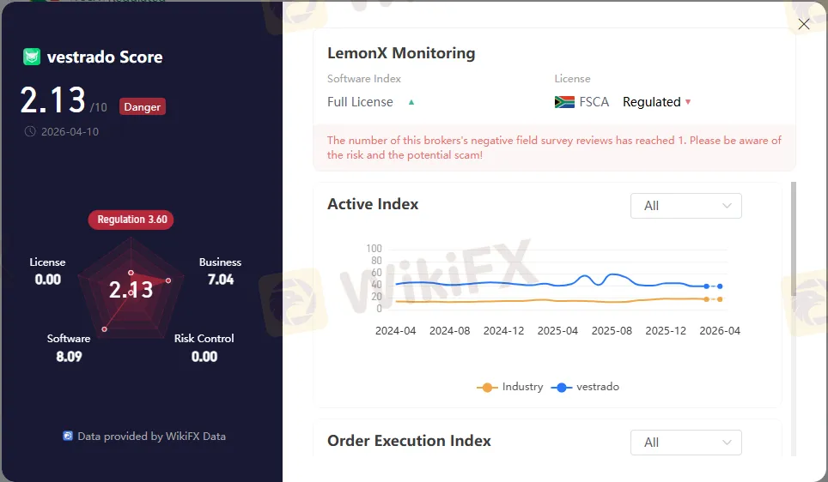828x482 pixels.
Task: Click the Full License software index text
Action: pos(360,102)
